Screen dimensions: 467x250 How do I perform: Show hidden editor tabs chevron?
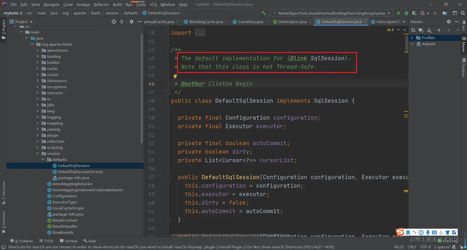coord(404,22)
